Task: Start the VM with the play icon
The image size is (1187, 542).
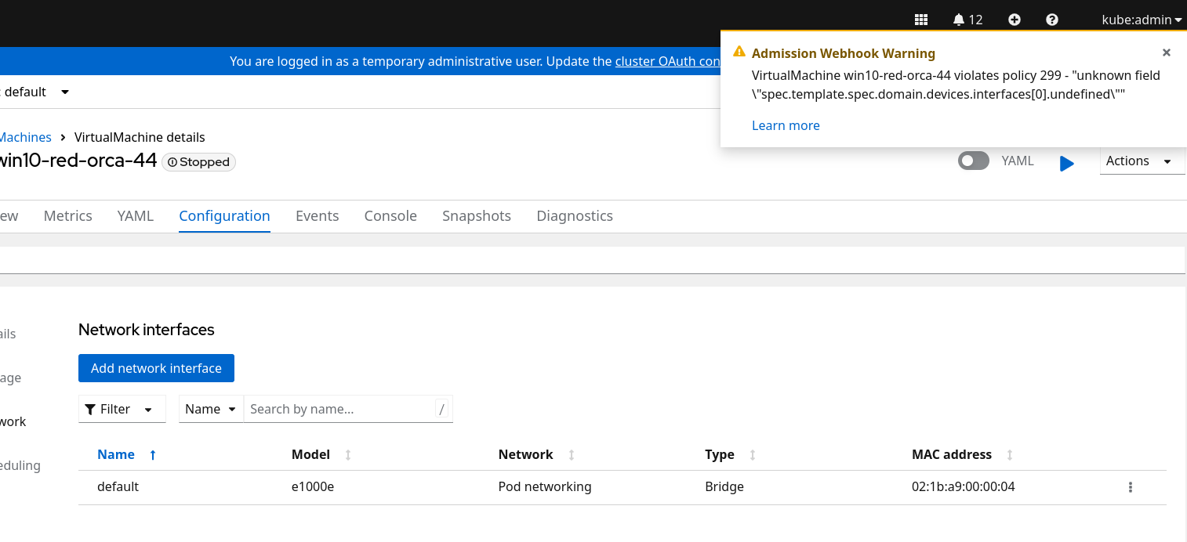Action: (1066, 163)
